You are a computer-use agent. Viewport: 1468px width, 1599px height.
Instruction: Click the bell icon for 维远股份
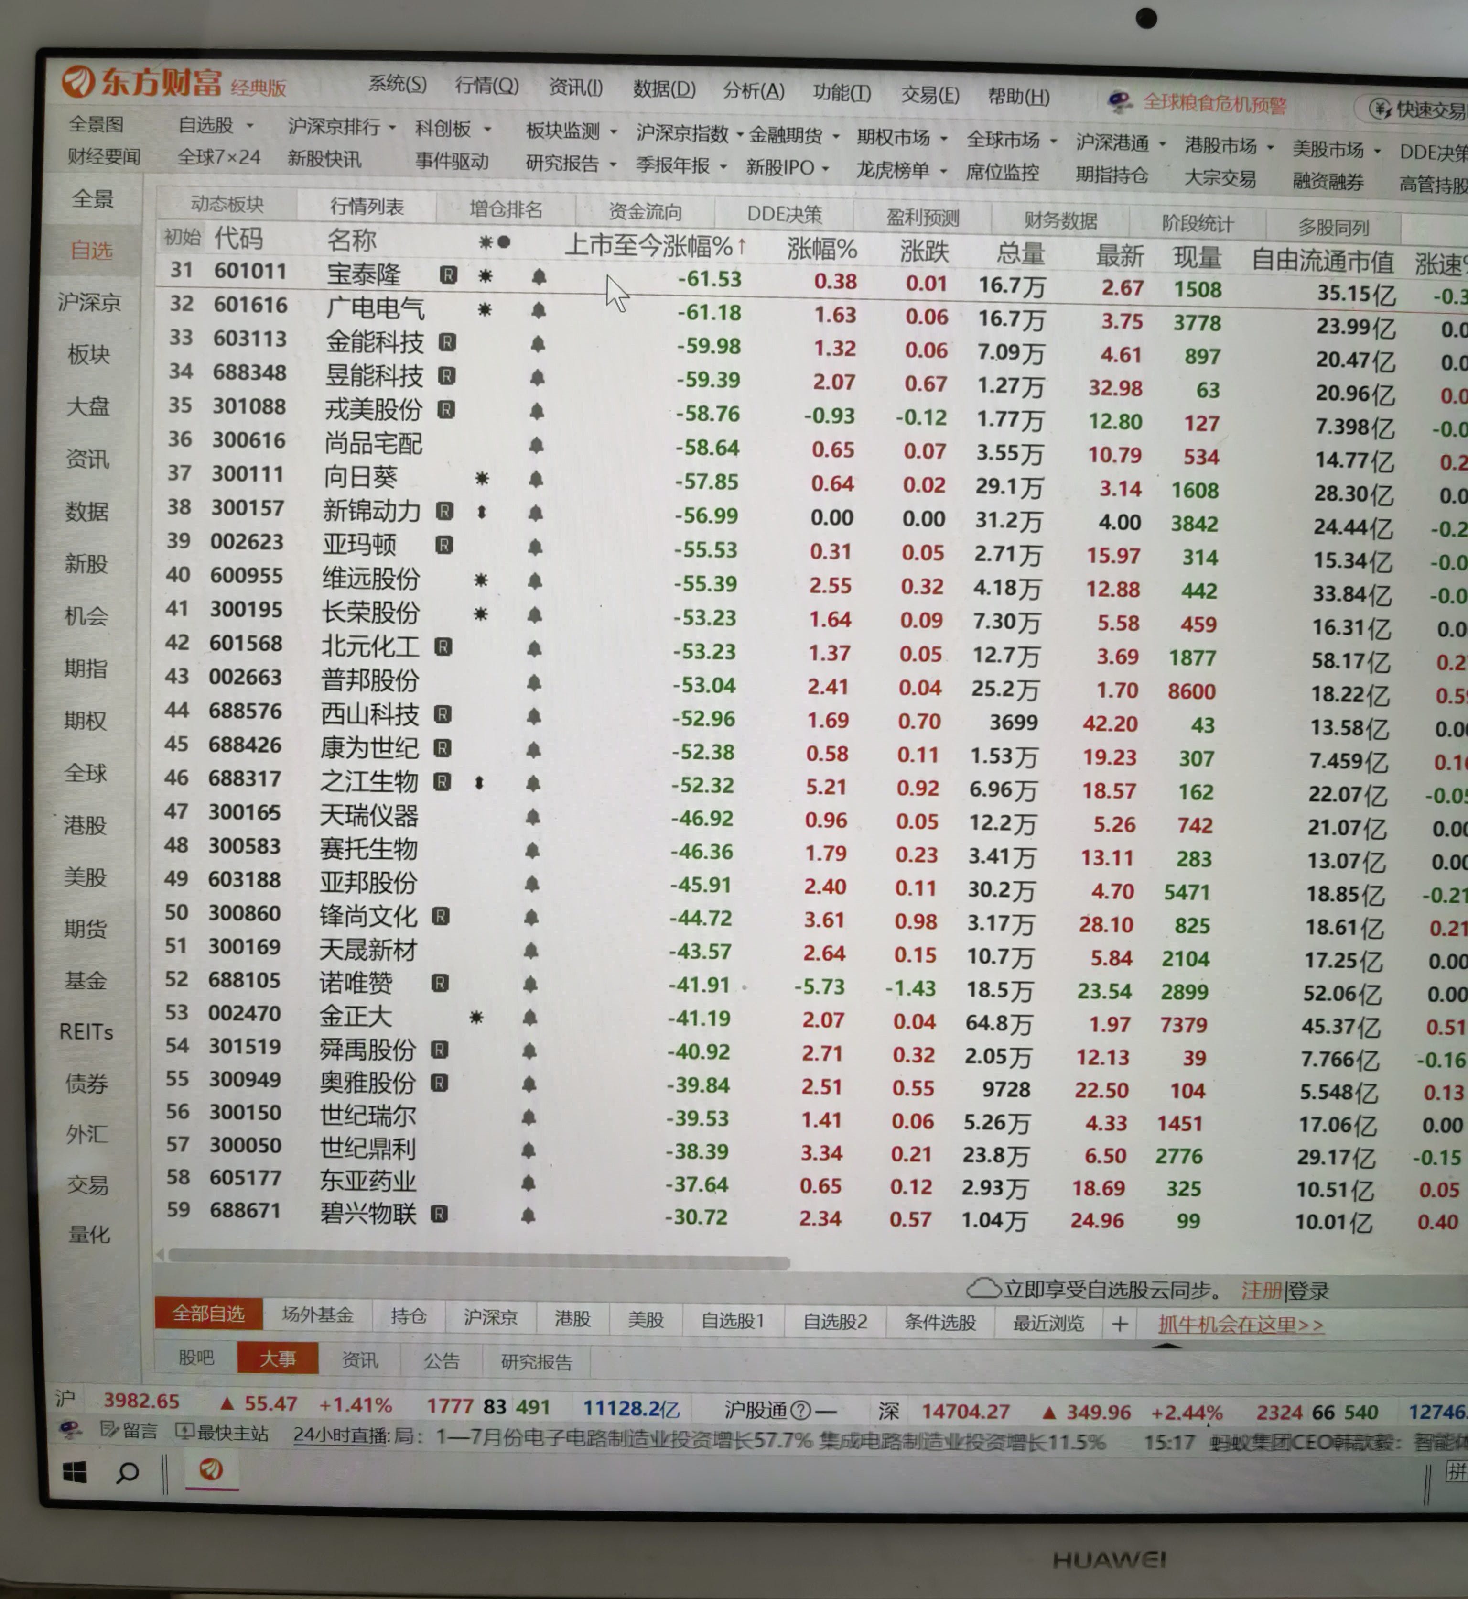pos(535,581)
